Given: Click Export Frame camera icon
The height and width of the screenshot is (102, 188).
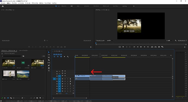Looking at the screenshot, I should point(159,47).
